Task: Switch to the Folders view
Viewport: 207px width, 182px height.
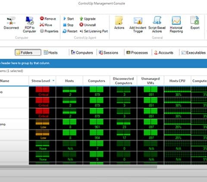Action: [x=28, y=53]
